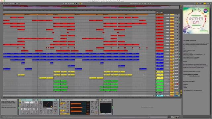The width and height of the screenshot is (212, 119).
Task: Unfold the Bass 01 track
Action: click(157, 72)
